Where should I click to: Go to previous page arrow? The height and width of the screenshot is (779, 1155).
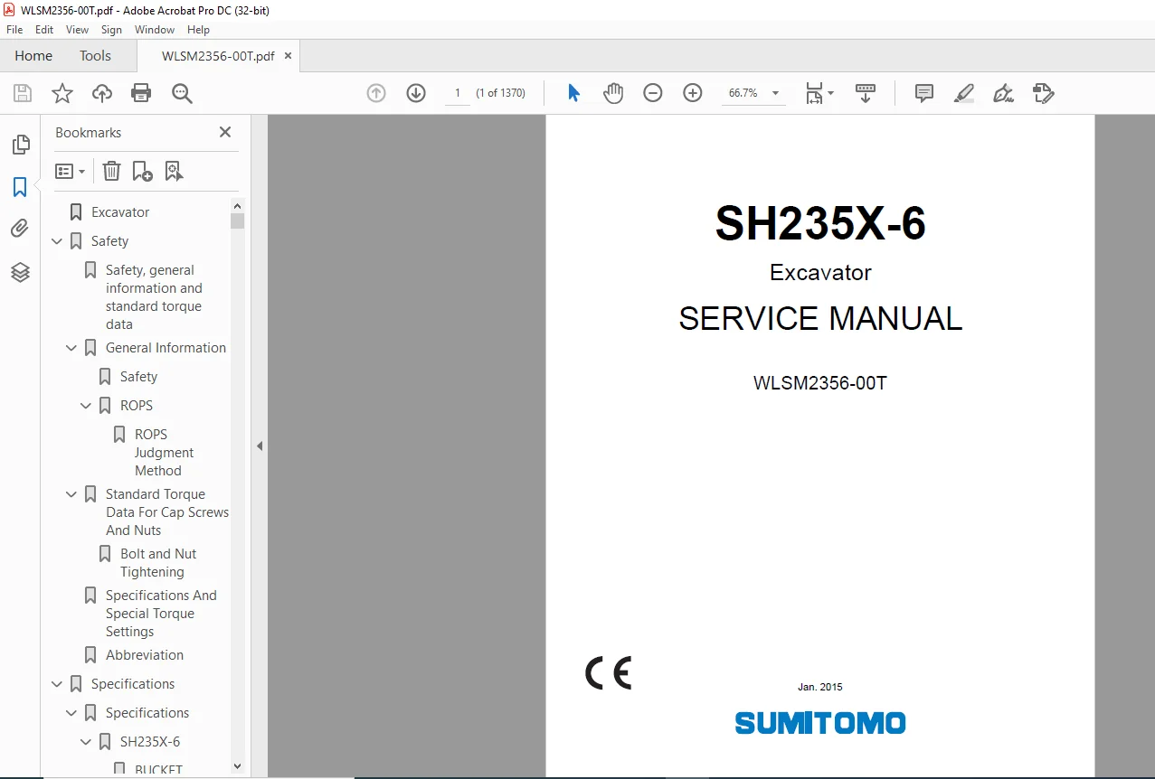point(376,93)
